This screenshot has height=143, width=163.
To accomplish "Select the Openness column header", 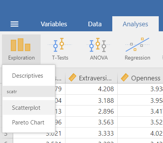I will [x=141, y=78].
